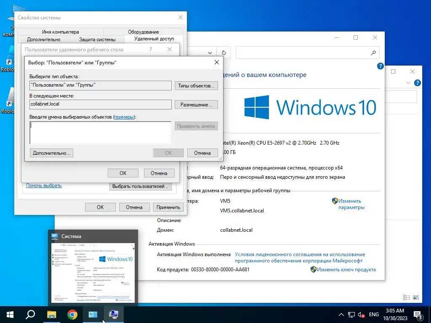Click Выбрать пользователей button
The height and width of the screenshot is (323, 431).
pyautogui.click(x=140, y=186)
